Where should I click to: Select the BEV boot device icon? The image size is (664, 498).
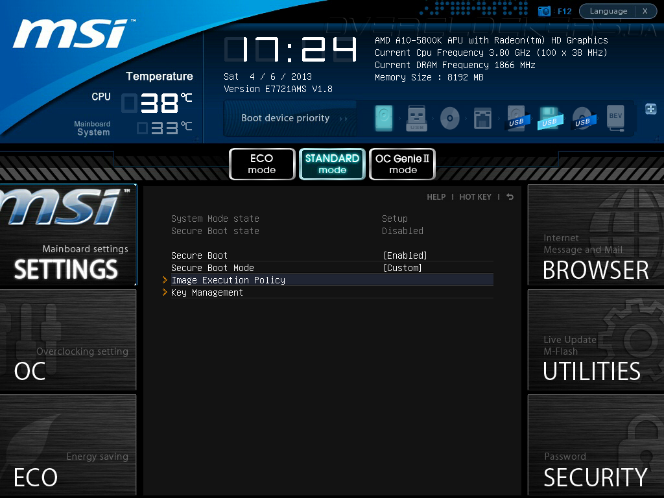click(616, 118)
